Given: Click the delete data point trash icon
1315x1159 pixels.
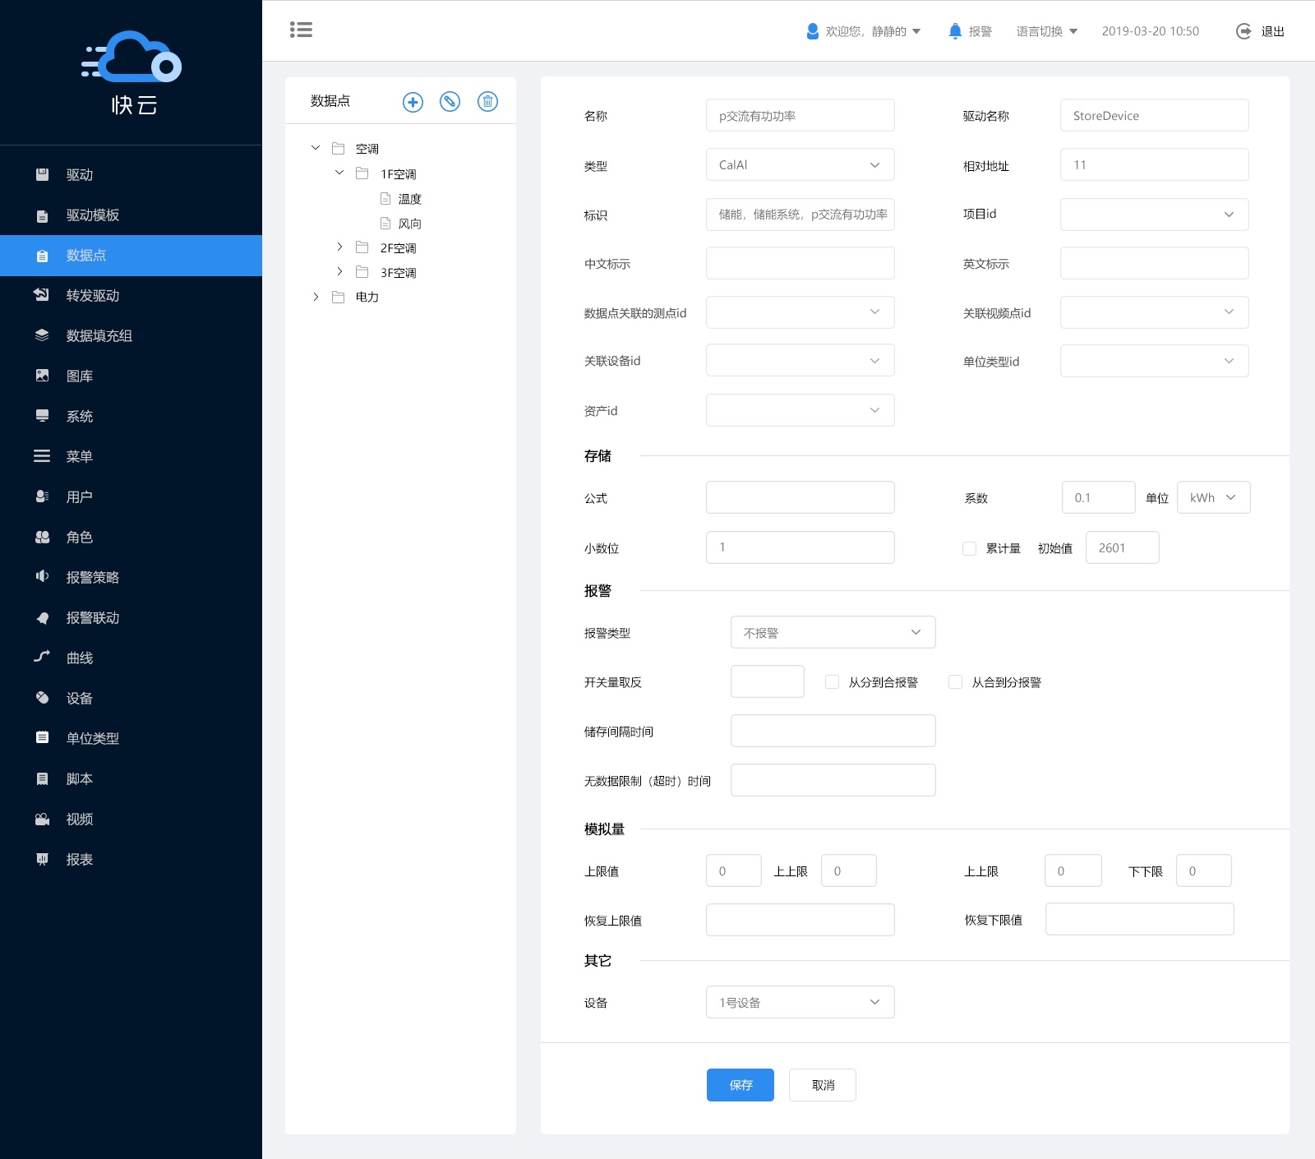Looking at the screenshot, I should (x=487, y=102).
